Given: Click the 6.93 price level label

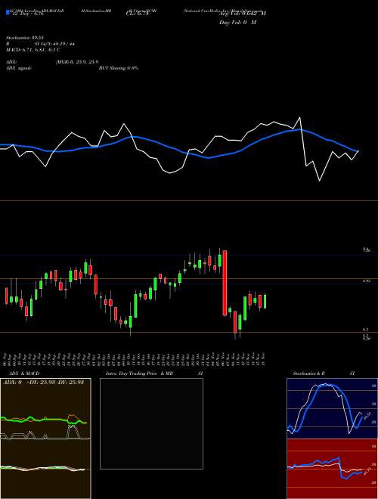Looking at the screenshot, I should (366, 281).
